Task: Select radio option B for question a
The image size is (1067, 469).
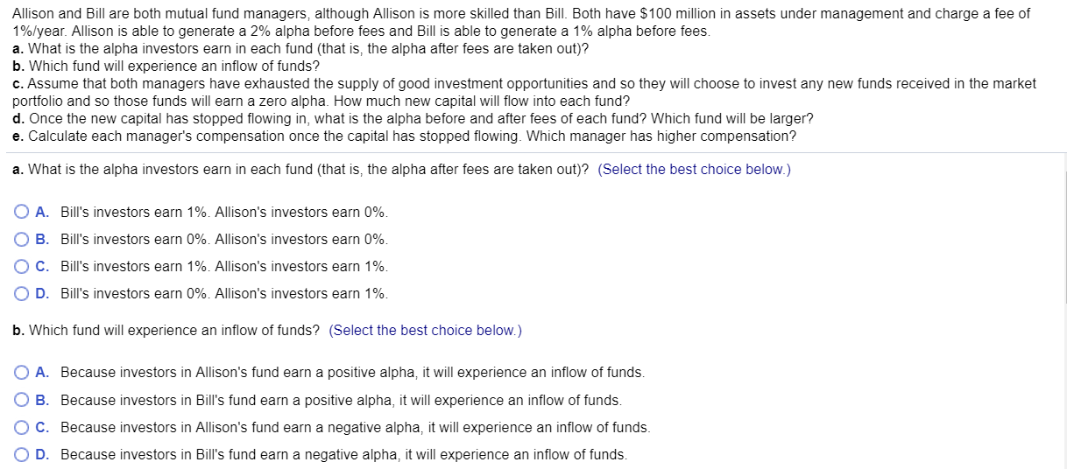Action: point(21,239)
